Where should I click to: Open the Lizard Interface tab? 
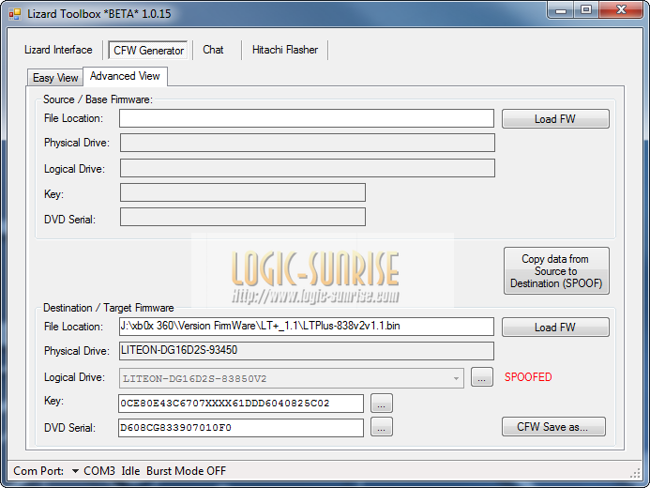[58, 50]
